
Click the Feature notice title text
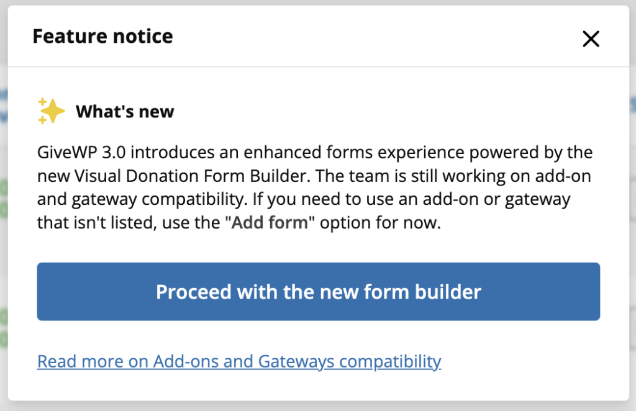102,36
